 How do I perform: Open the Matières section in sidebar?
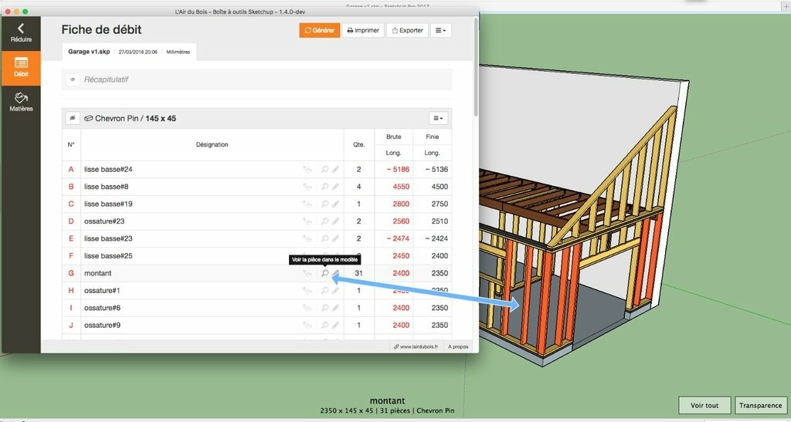click(21, 102)
